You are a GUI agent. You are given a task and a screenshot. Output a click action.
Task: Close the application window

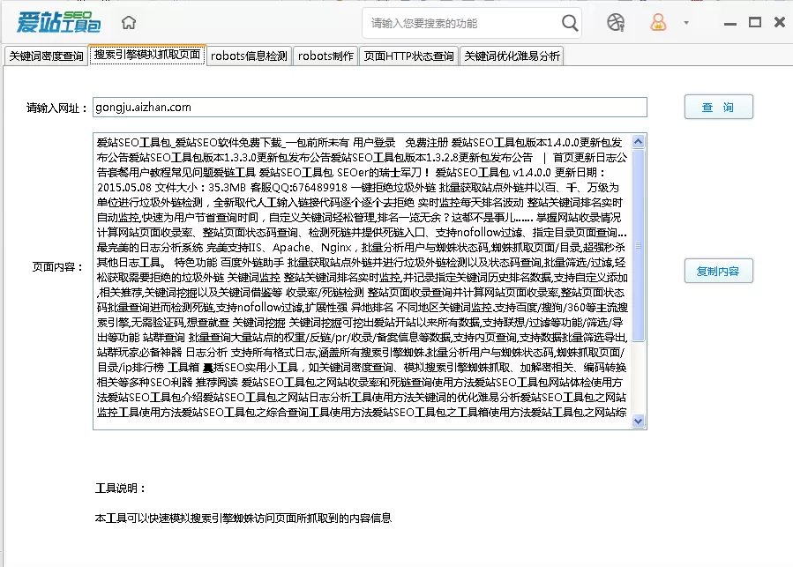tap(780, 22)
